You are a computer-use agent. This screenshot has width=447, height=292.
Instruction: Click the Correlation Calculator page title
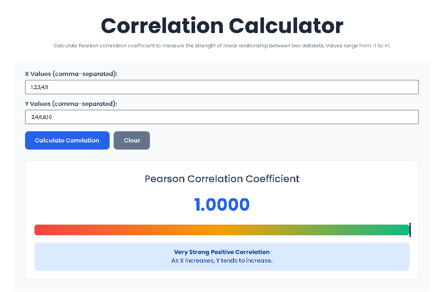point(222,26)
